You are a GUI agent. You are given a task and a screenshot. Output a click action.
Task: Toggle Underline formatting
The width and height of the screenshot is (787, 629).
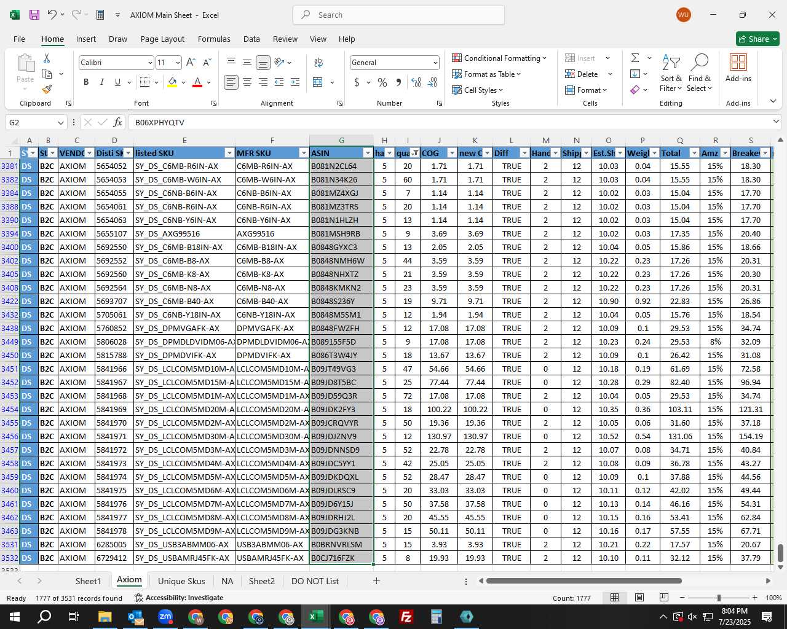pos(117,82)
